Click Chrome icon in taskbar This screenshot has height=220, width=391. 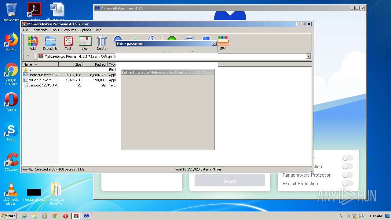[x=55, y=216]
